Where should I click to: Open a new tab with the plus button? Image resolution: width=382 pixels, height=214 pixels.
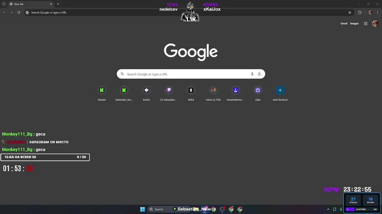(58, 4)
